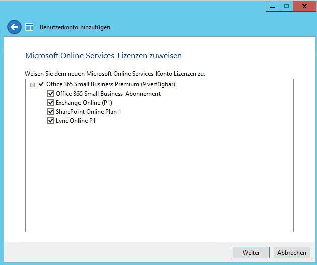Select the SharePoint Online Plan 1 label
The width and height of the screenshot is (317, 265).
[x=89, y=112]
